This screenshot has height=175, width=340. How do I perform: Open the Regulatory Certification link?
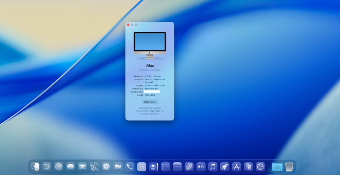click(x=150, y=108)
